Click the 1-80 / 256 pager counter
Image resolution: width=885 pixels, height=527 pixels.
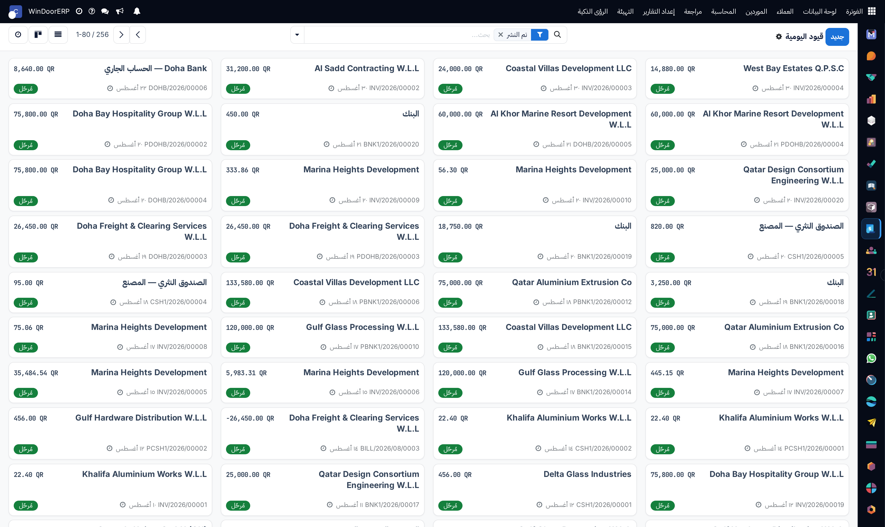(92, 35)
